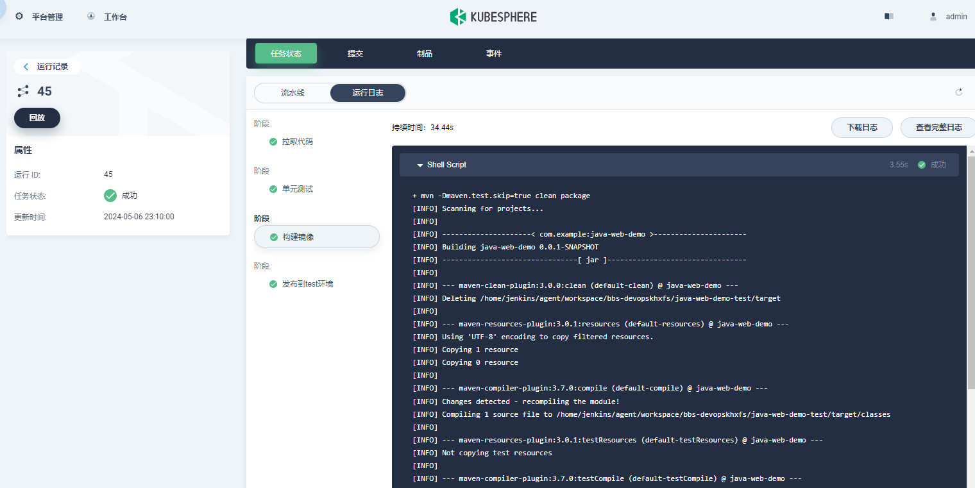Click the 持续时间: 34.44s text

[423, 128]
